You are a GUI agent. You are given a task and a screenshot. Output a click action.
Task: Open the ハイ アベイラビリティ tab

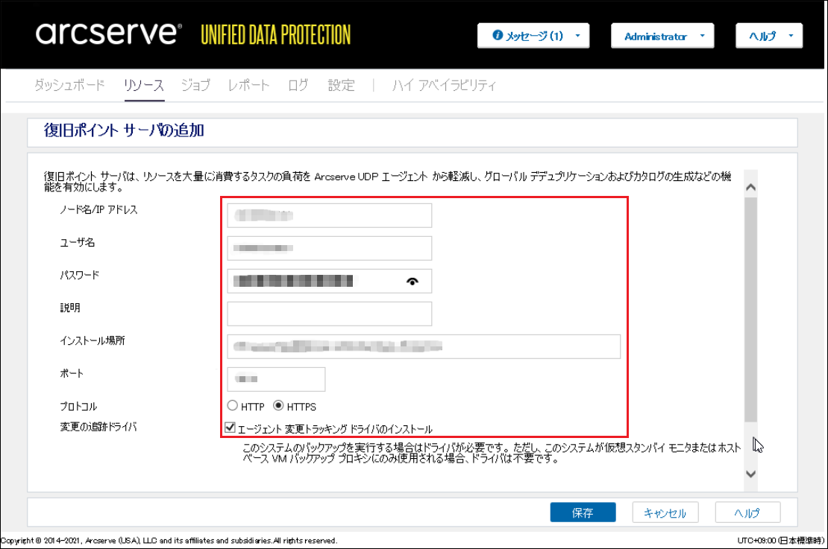click(444, 85)
